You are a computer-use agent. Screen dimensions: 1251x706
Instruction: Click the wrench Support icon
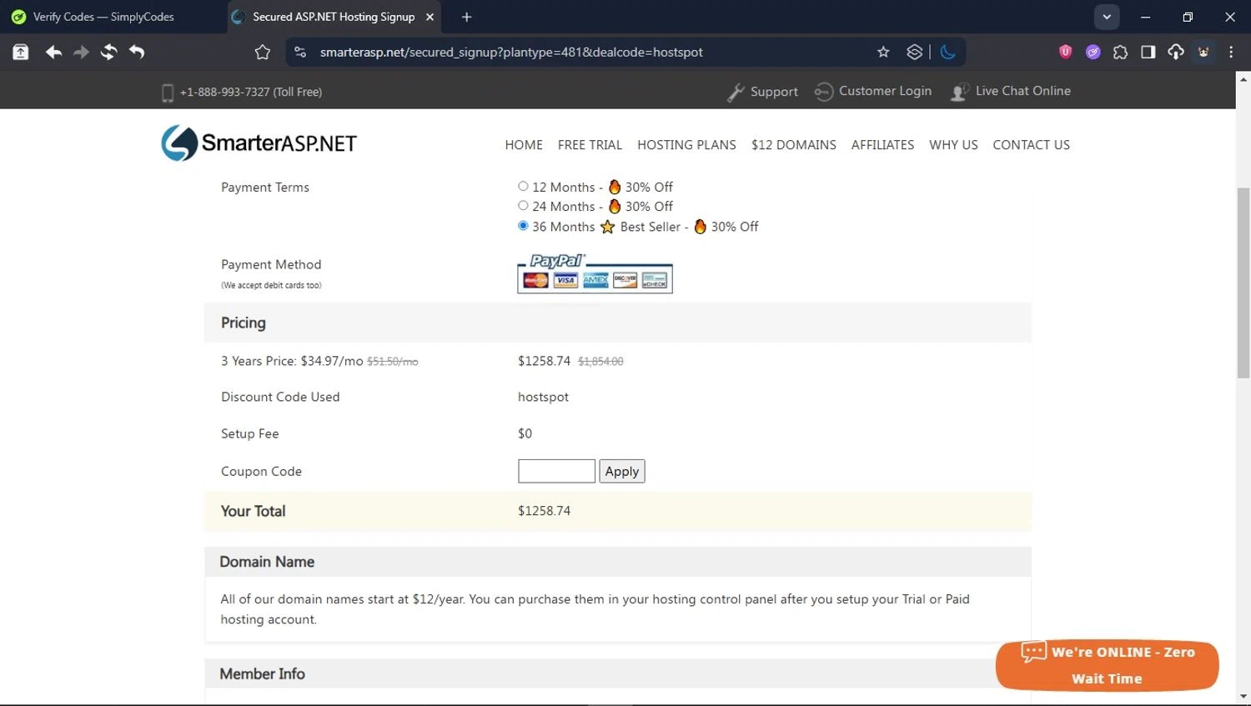tap(736, 93)
